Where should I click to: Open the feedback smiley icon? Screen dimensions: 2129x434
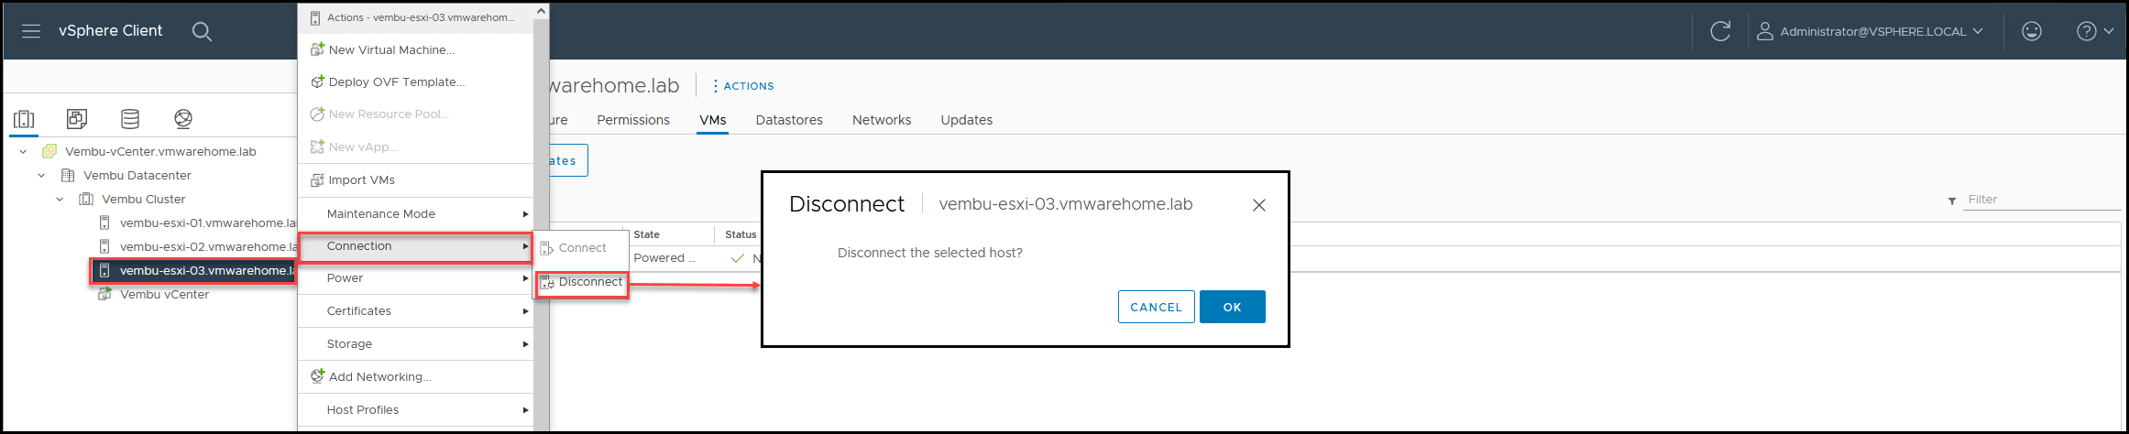2032,31
